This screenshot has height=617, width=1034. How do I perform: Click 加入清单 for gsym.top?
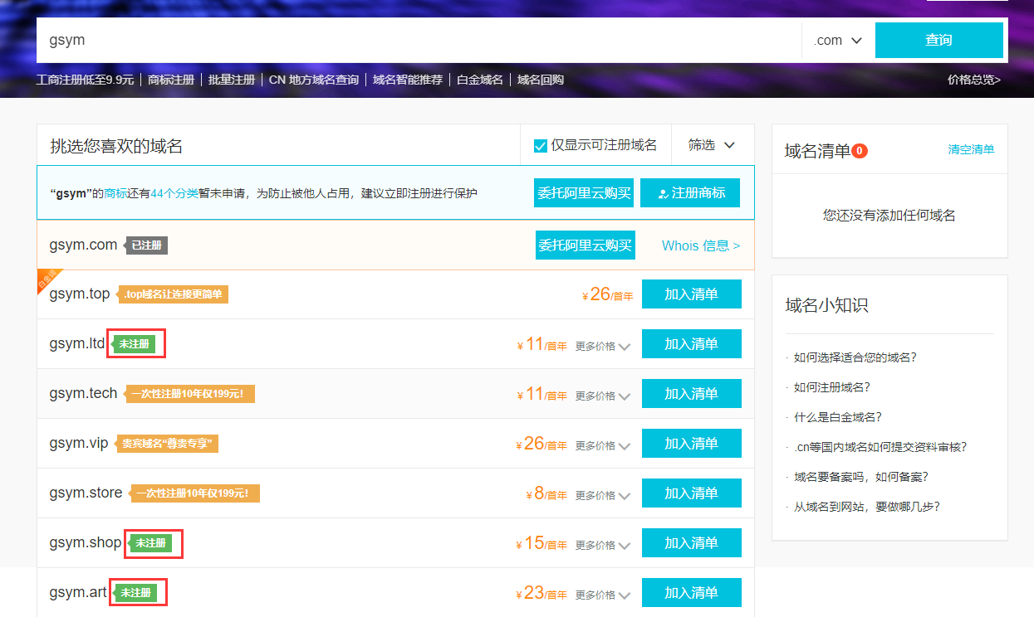[x=691, y=294]
